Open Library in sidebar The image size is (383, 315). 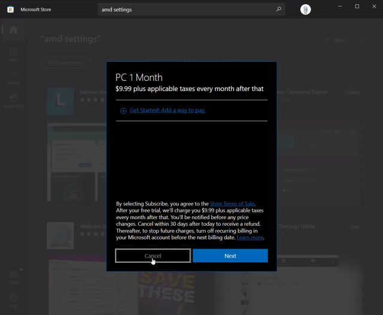(x=13, y=277)
